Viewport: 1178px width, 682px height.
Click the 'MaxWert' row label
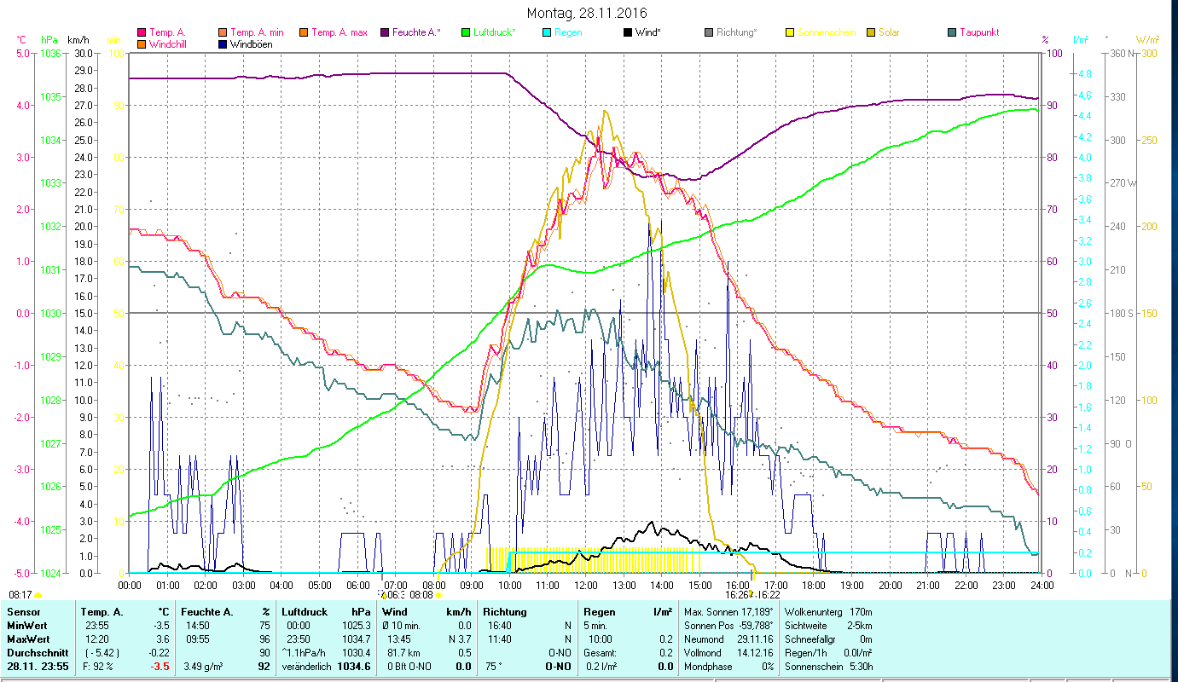[28, 639]
